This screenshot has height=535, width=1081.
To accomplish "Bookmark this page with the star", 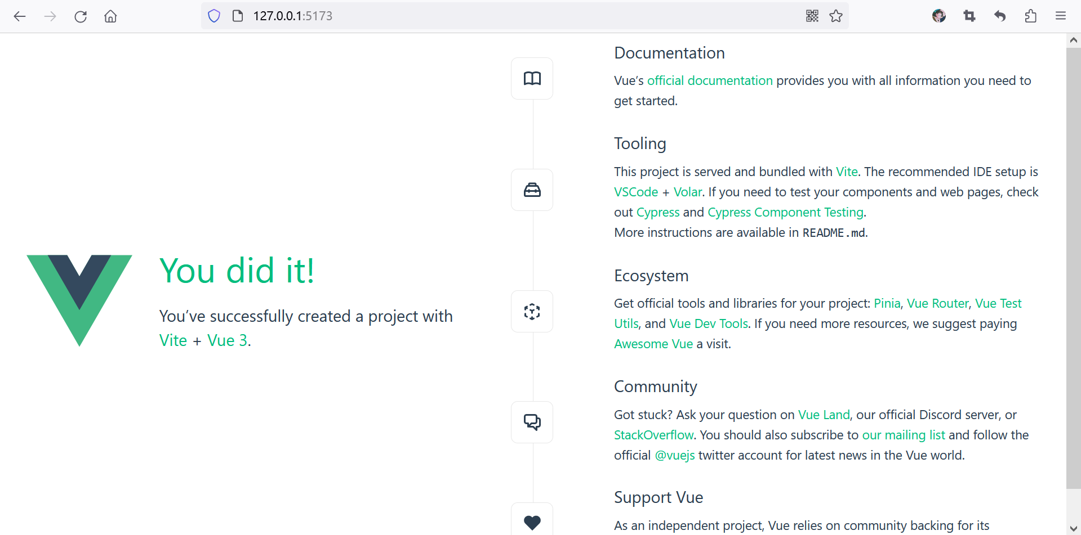I will [x=836, y=16].
